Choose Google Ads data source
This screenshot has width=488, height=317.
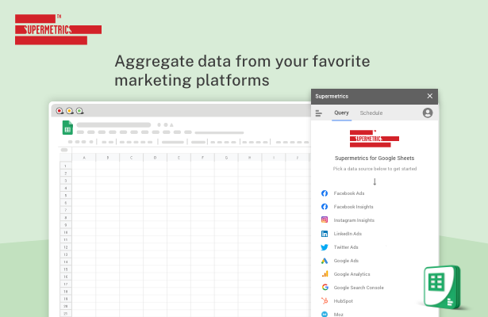pos(345,261)
